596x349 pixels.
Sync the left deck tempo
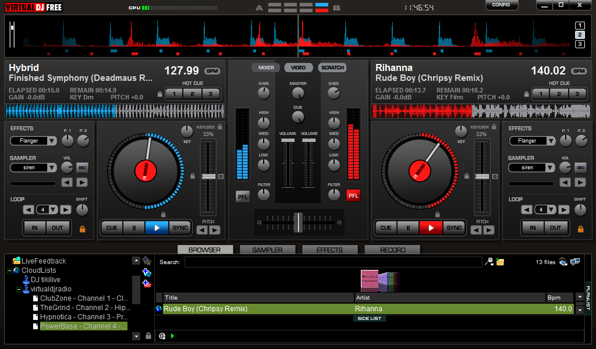pos(180,228)
